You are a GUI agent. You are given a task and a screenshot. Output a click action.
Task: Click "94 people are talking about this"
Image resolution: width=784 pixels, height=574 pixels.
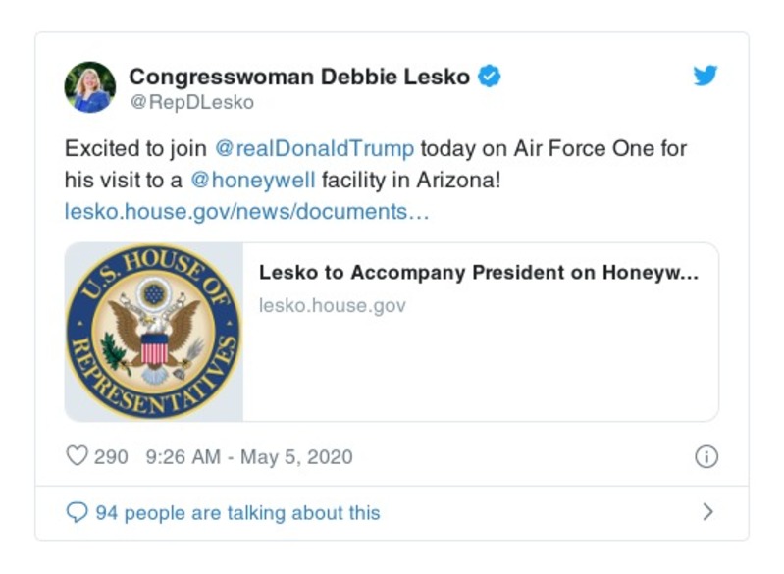(237, 512)
